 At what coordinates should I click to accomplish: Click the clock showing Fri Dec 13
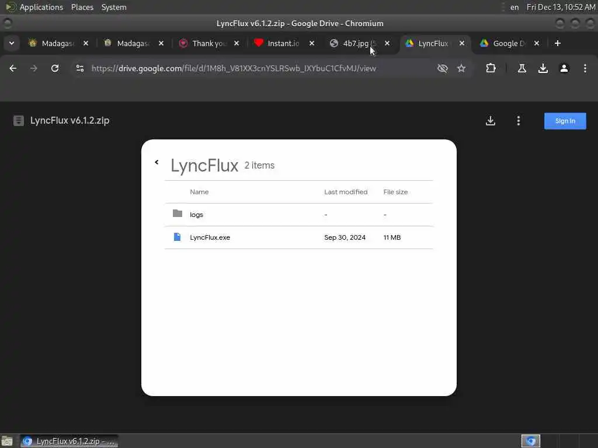pyautogui.click(x=561, y=7)
